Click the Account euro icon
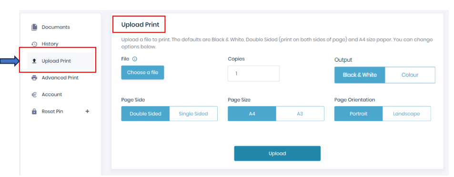454x177 pixels. [34, 94]
